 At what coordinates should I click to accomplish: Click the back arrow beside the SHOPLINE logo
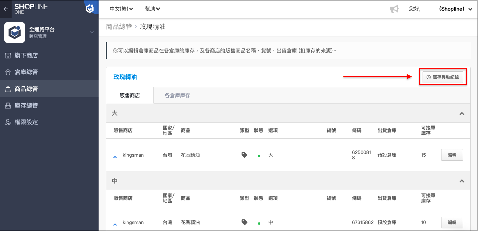click(x=6, y=9)
